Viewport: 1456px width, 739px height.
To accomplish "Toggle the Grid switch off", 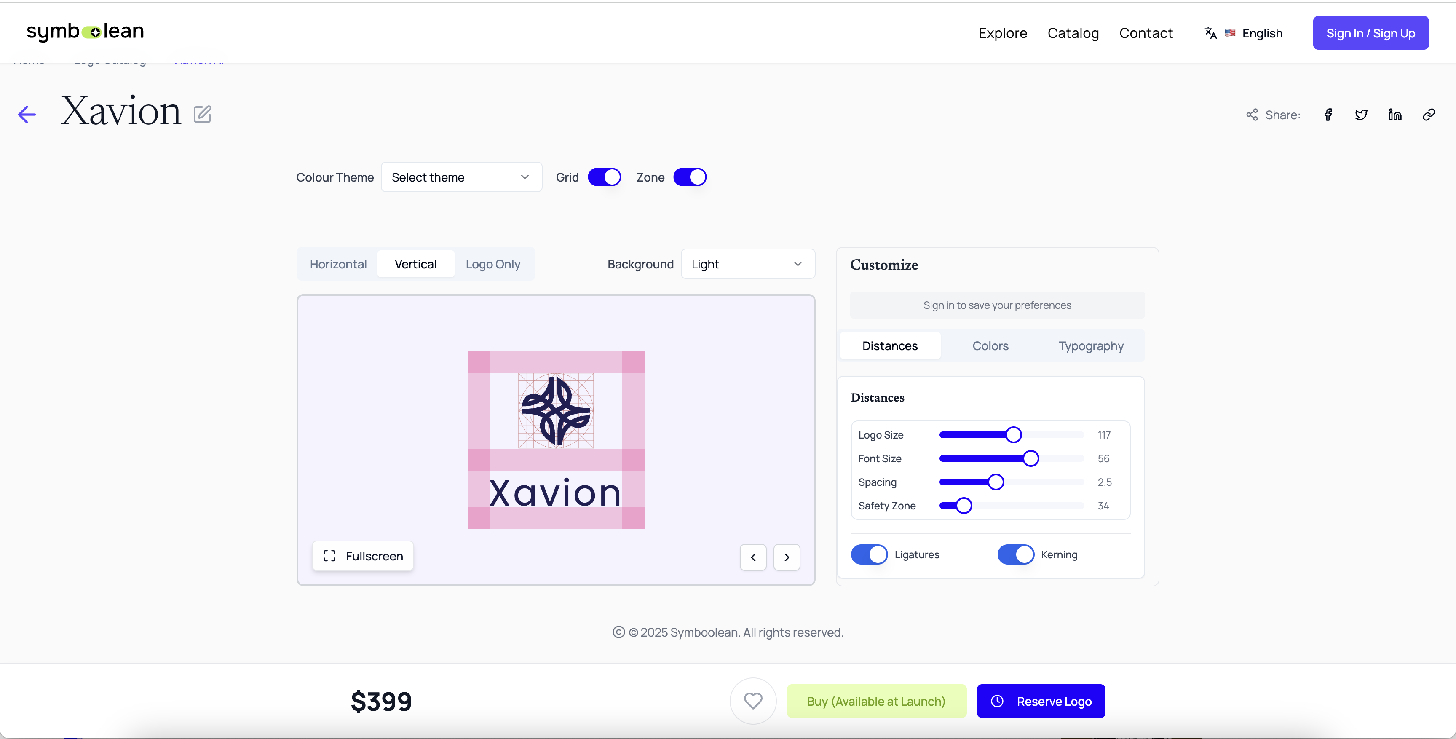I will pyautogui.click(x=604, y=177).
